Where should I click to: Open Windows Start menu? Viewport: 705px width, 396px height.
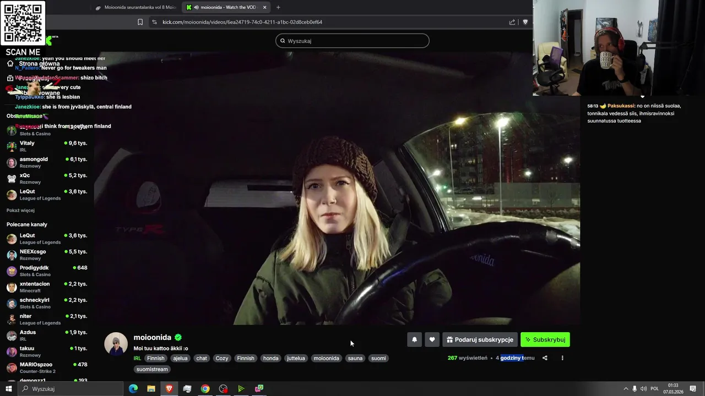tap(9, 389)
